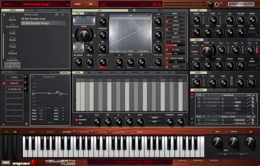The height and width of the screenshot is (166, 260).
Task: Toggle the FILTER1 route enable button
Action: [167, 29]
